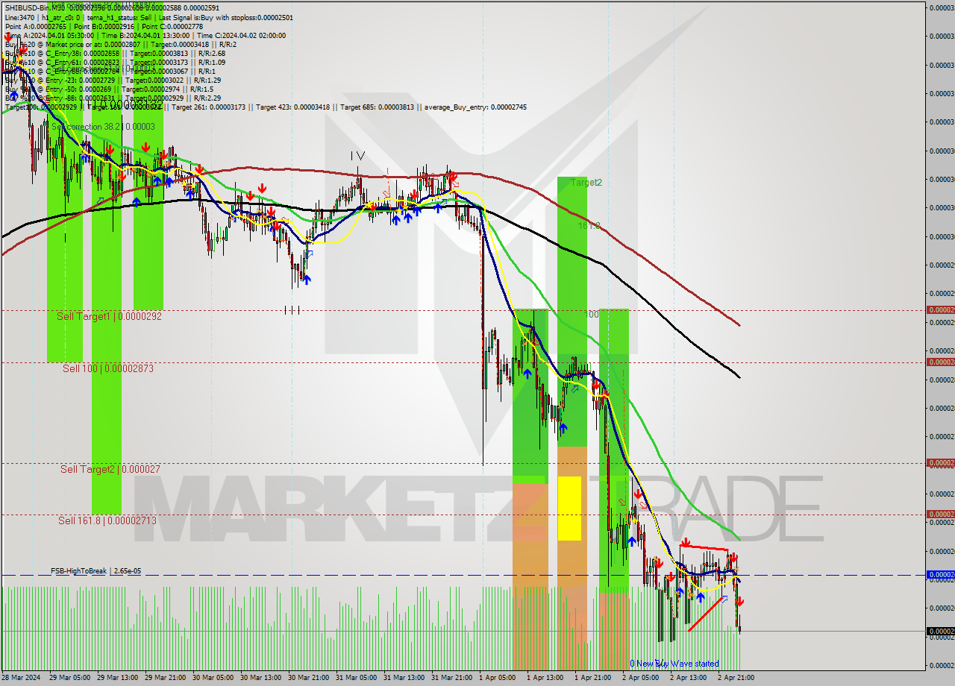The width and height of the screenshot is (955, 686).
Task: Click the '30 Mar 21:00' time axis label
Action: [308, 677]
